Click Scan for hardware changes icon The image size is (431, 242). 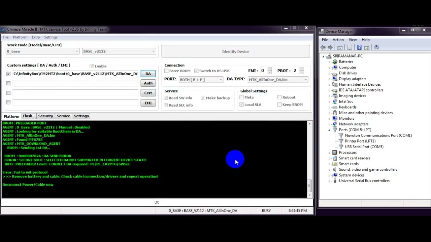[x=376, y=47]
